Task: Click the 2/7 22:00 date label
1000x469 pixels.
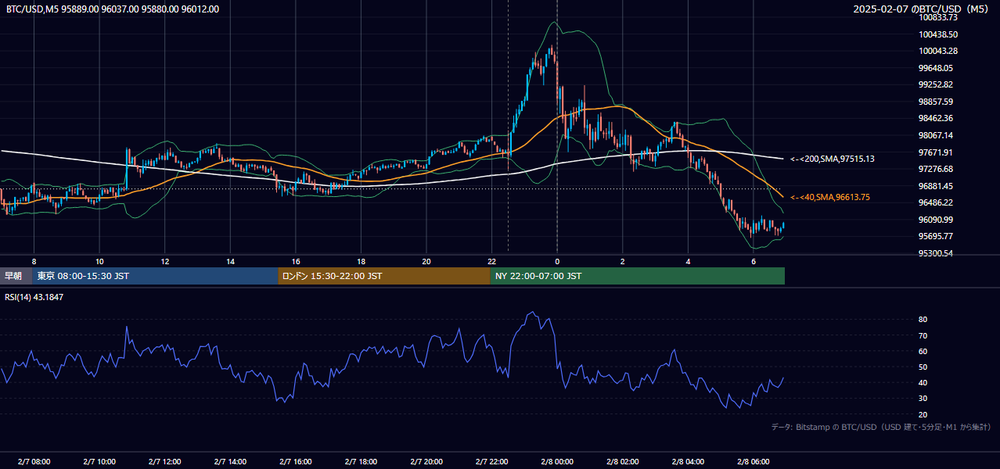Action: pyautogui.click(x=491, y=462)
